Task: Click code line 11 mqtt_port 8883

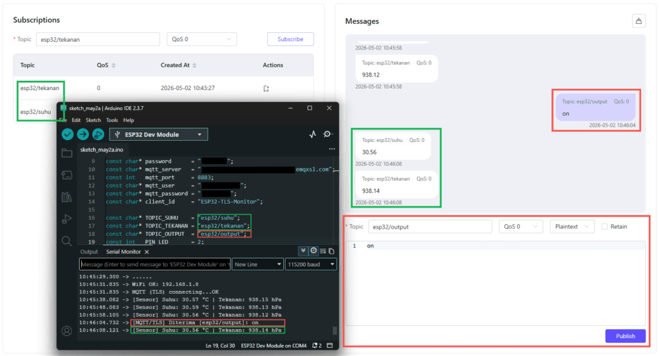Action: pos(160,177)
